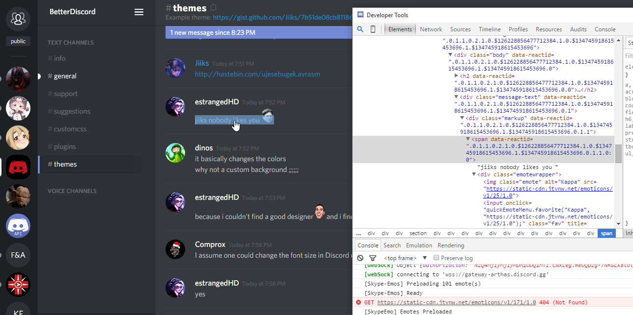Click the public label under home
Screen dimensions: 633x315
18,41
